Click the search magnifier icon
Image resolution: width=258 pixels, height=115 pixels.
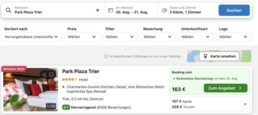[x=8, y=10]
